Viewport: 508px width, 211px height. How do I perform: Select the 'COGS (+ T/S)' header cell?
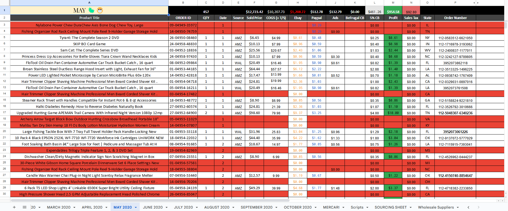point(276,18)
